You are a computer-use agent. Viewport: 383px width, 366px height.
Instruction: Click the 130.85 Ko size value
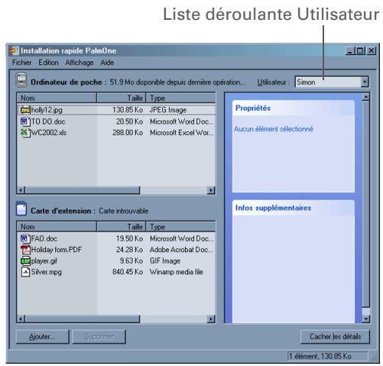click(x=128, y=110)
